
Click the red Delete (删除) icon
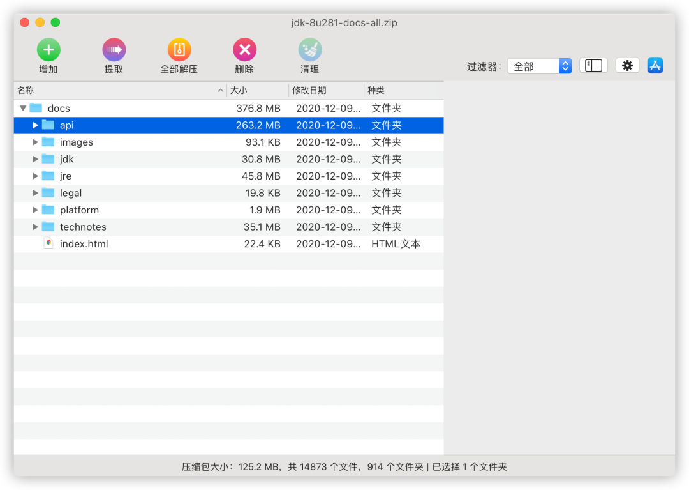244,50
